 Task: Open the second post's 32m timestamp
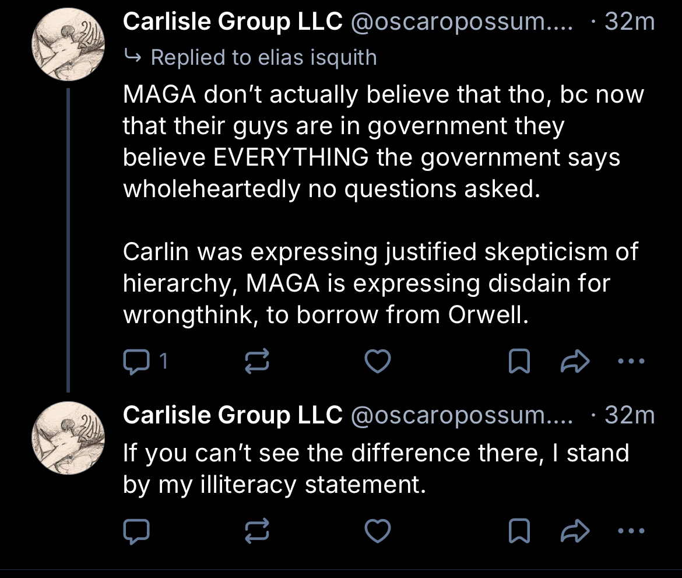click(630, 415)
